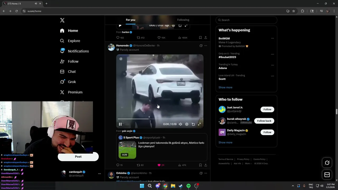338x190 pixels.
Task: Install app icon in Chrome address bar
Action: tap(288, 11)
